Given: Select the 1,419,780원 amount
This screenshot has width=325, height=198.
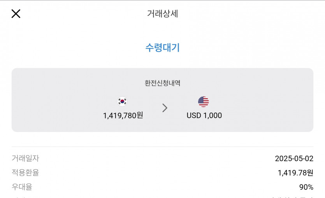Looking at the screenshot, I should 123,115.
